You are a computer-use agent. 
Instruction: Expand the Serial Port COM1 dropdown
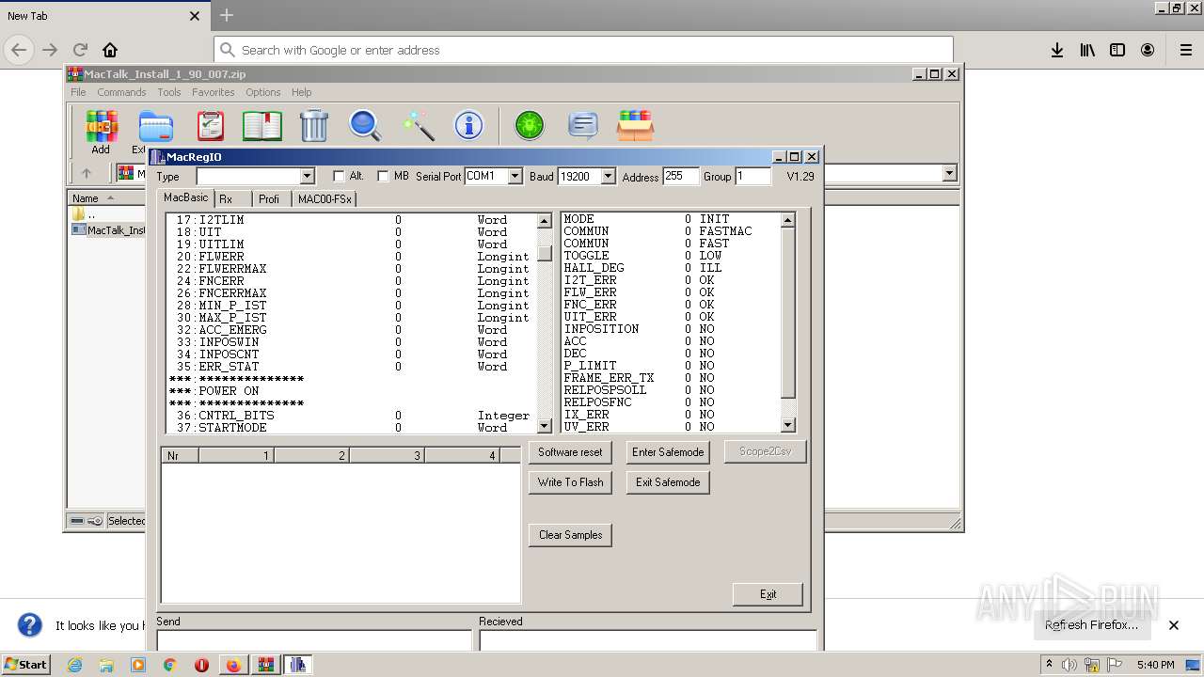point(515,176)
